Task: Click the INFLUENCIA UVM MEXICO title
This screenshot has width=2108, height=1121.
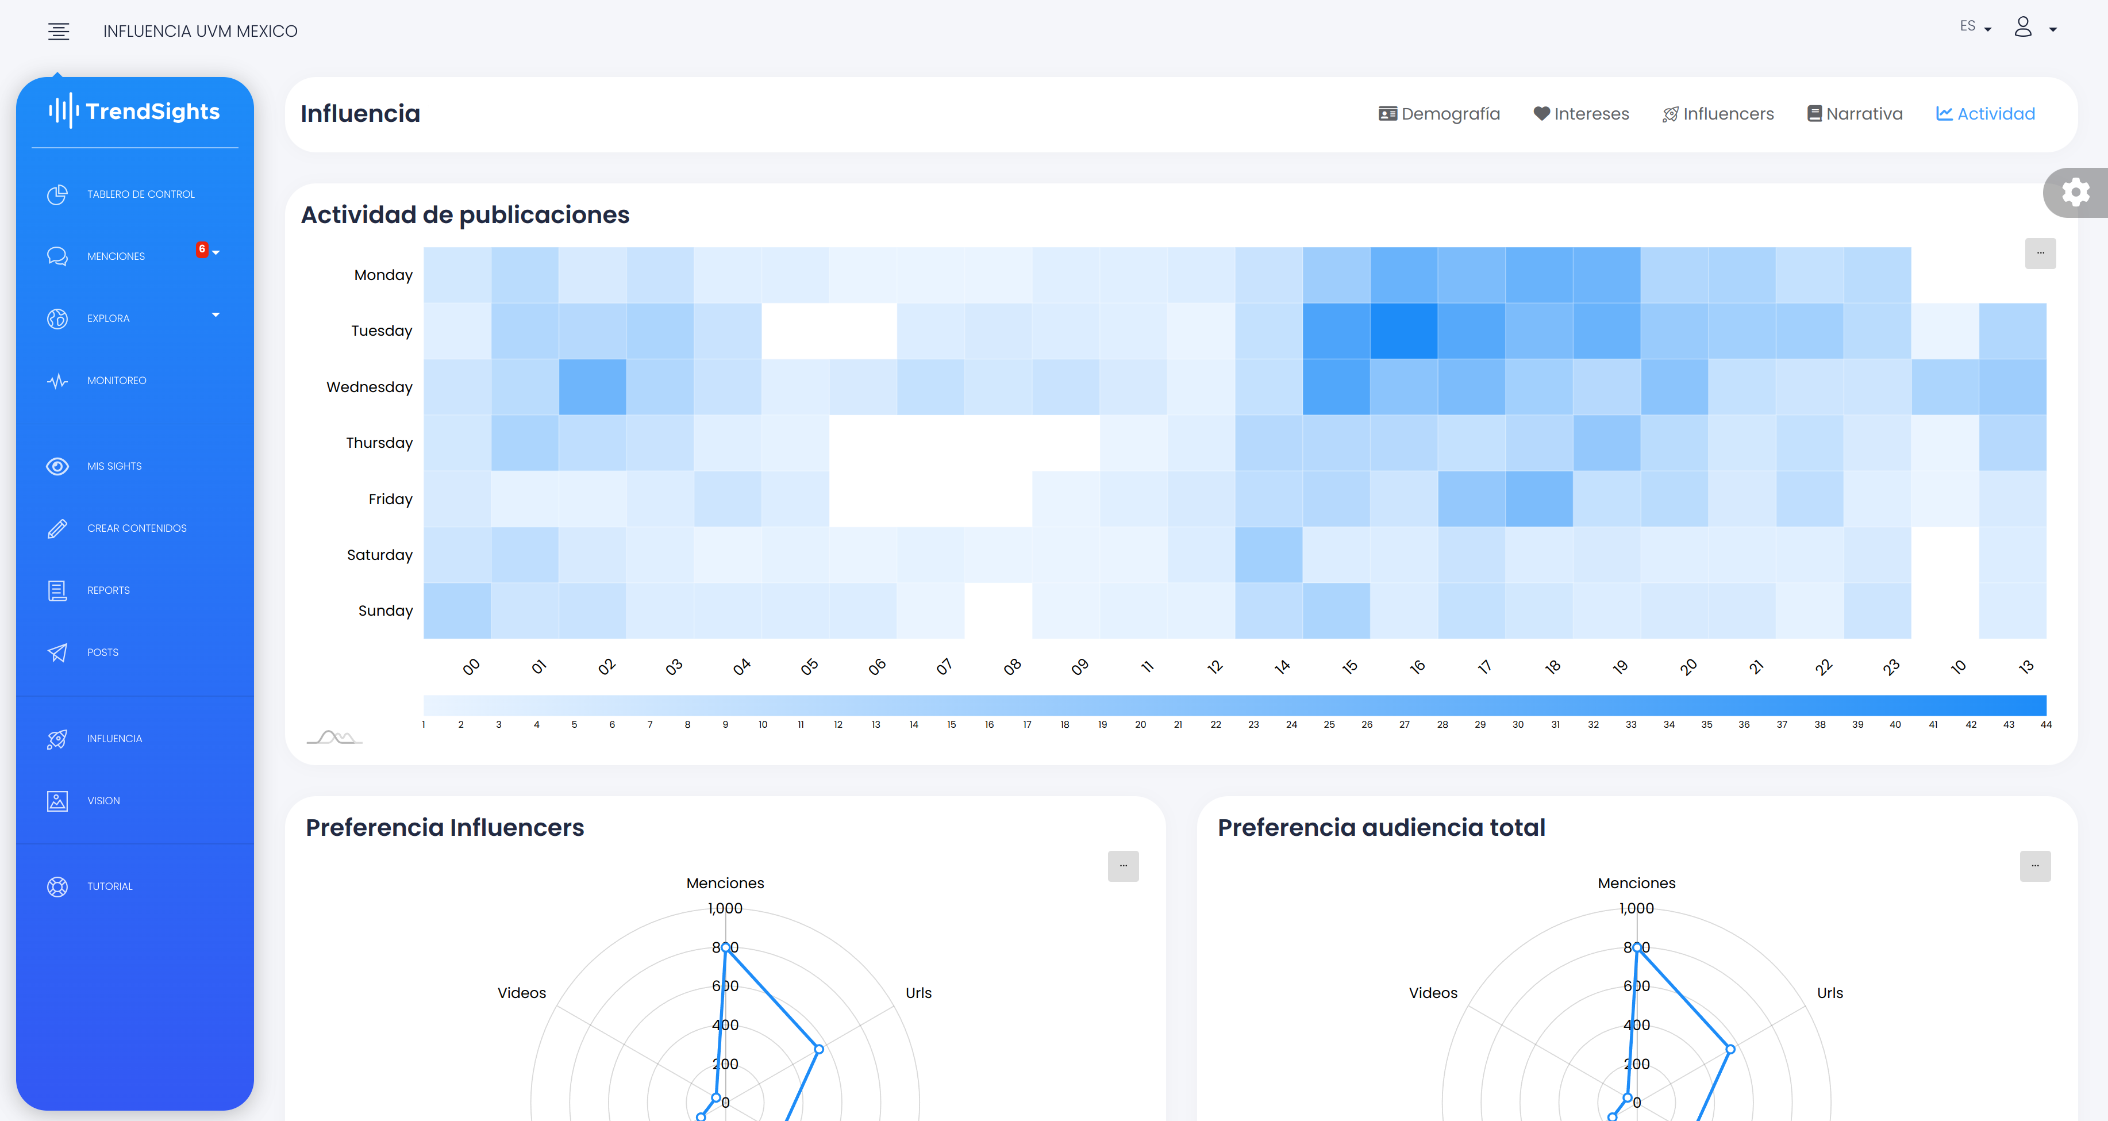Action: point(201,31)
